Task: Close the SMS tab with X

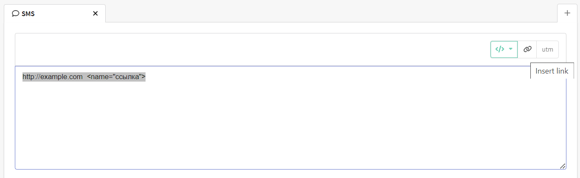Action: [x=95, y=14]
